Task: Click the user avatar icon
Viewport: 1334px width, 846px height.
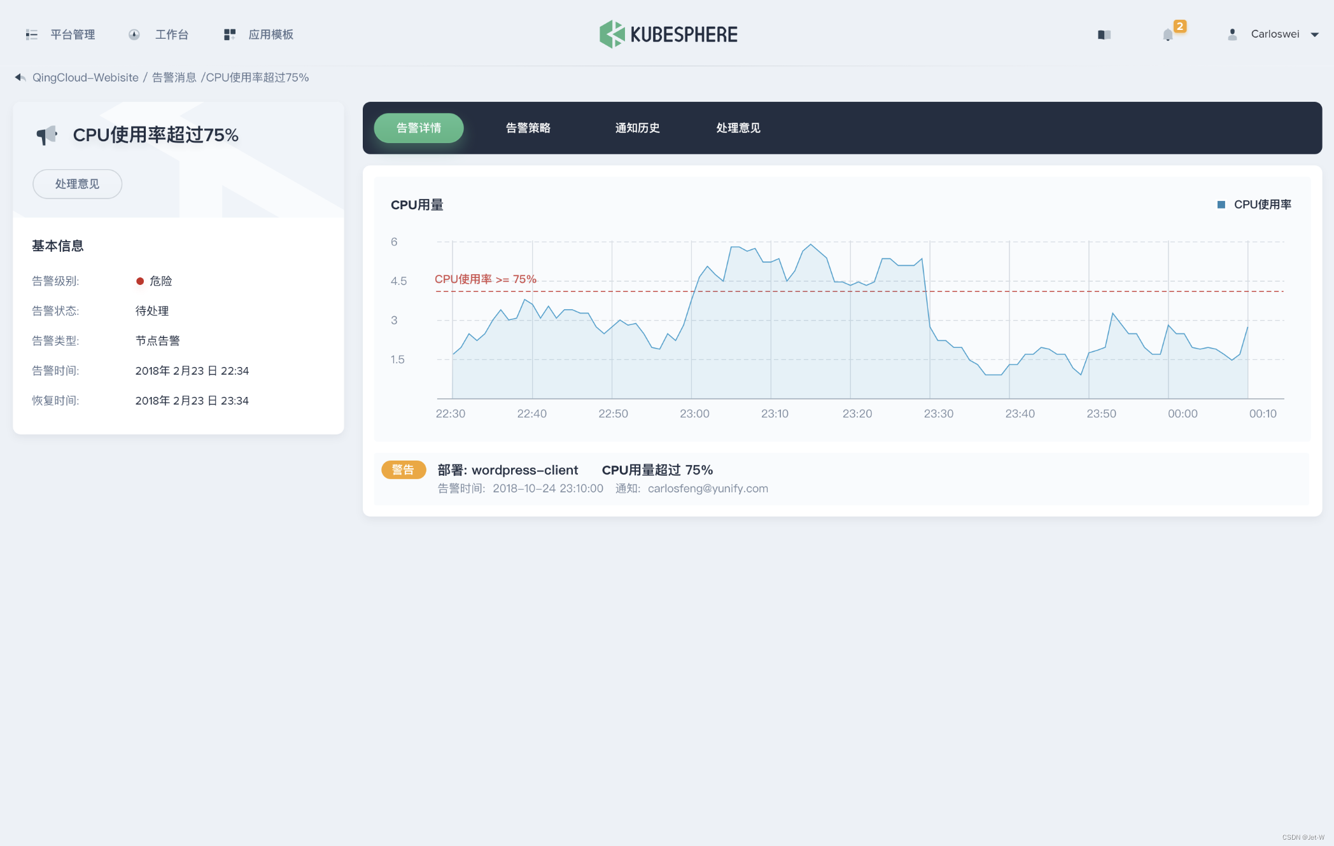Action: (x=1232, y=34)
